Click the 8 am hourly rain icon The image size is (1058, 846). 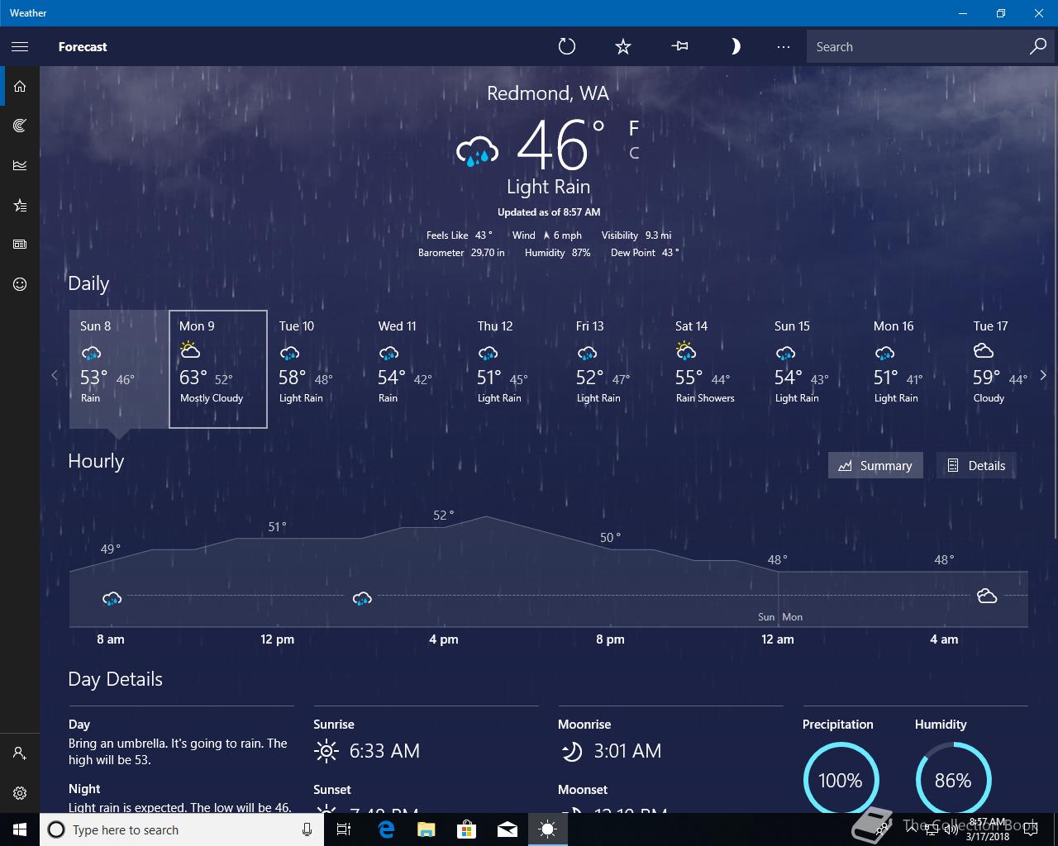[112, 598]
